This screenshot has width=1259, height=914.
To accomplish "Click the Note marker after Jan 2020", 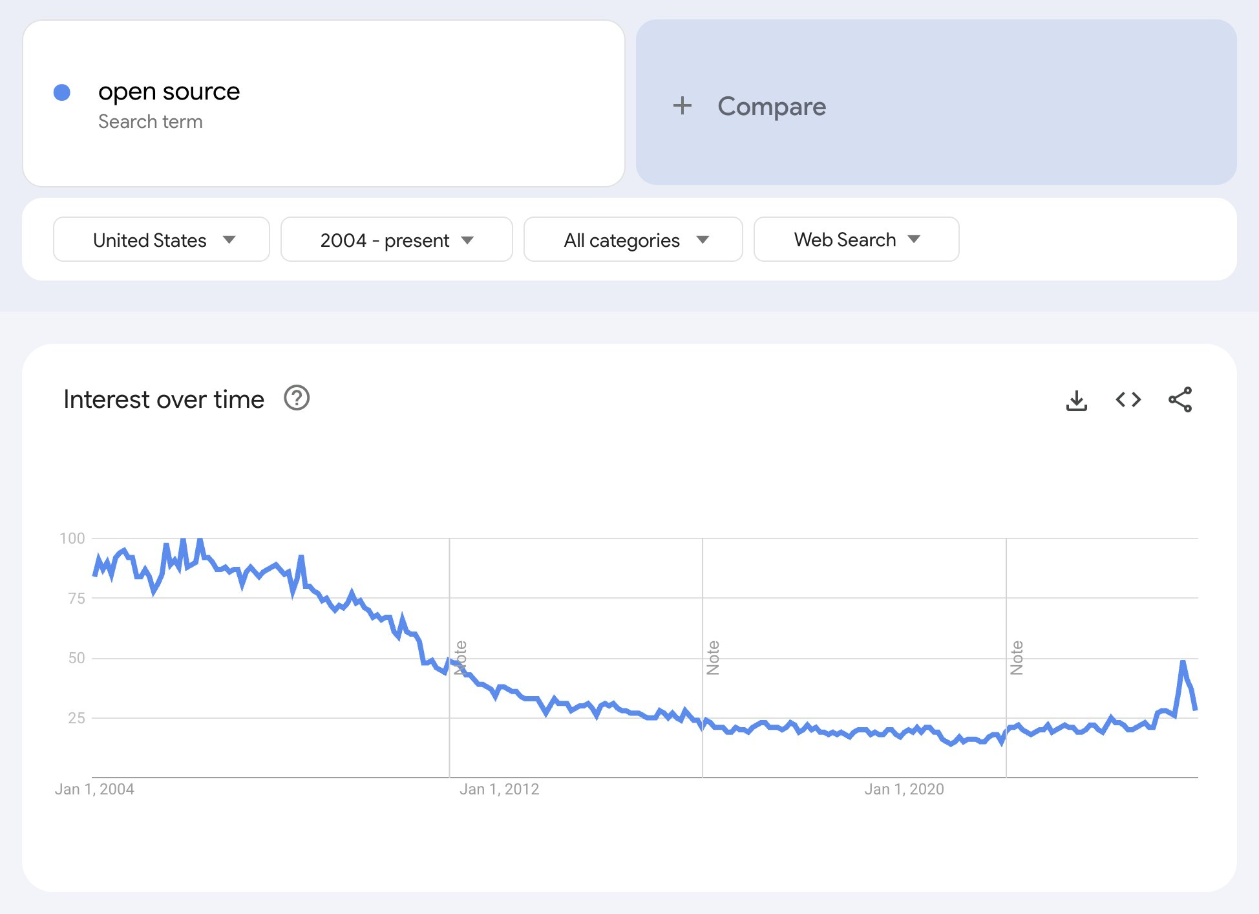I will 1017,657.
